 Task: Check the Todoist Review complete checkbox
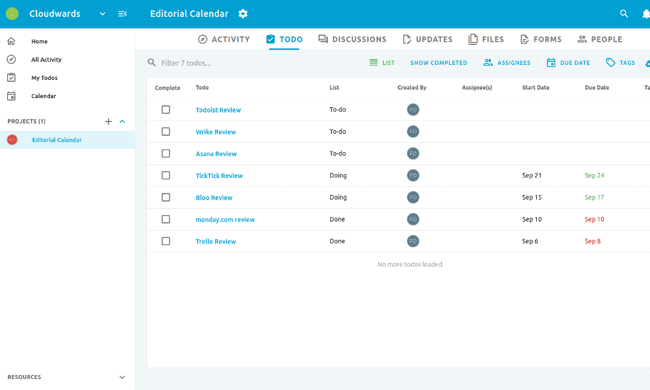click(166, 109)
